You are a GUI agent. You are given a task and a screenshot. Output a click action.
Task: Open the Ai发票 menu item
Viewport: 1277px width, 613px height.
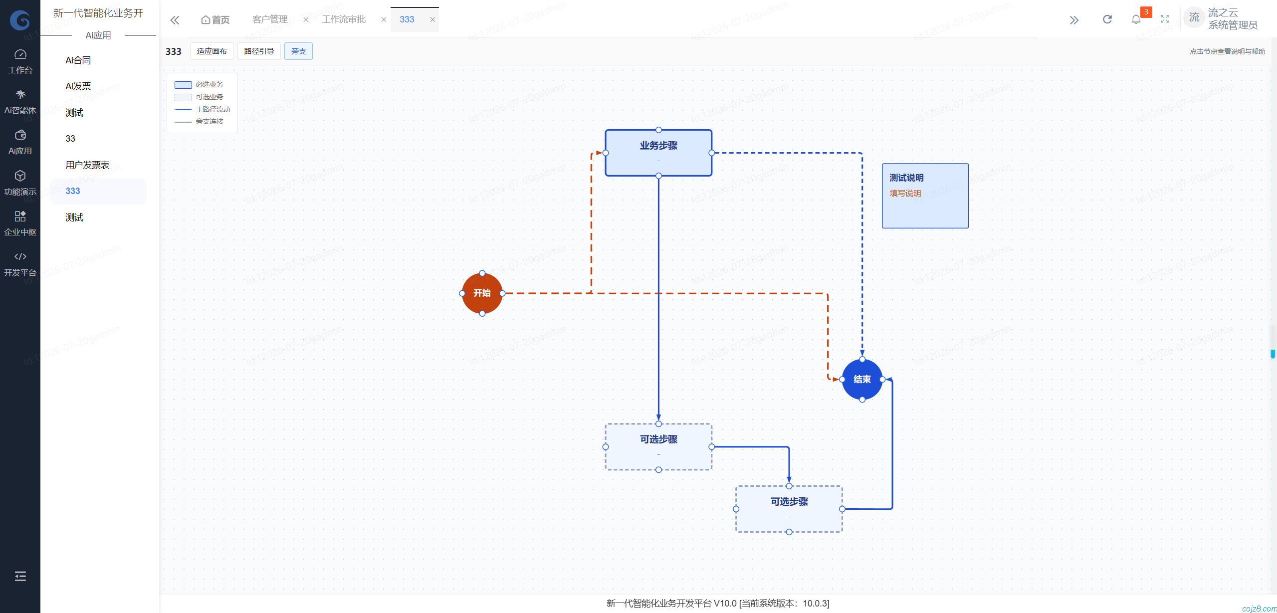coord(98,86)
